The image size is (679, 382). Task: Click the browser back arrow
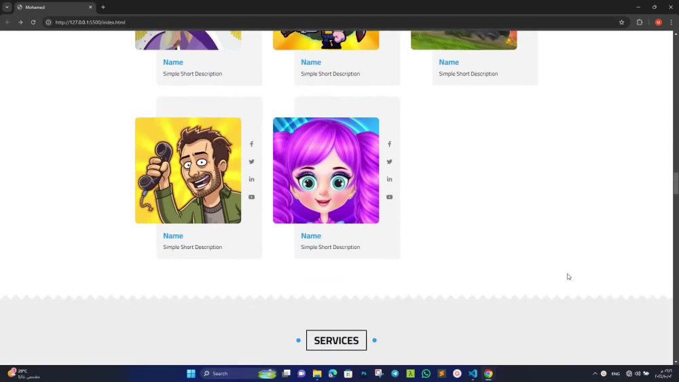[x=7, y=22]
